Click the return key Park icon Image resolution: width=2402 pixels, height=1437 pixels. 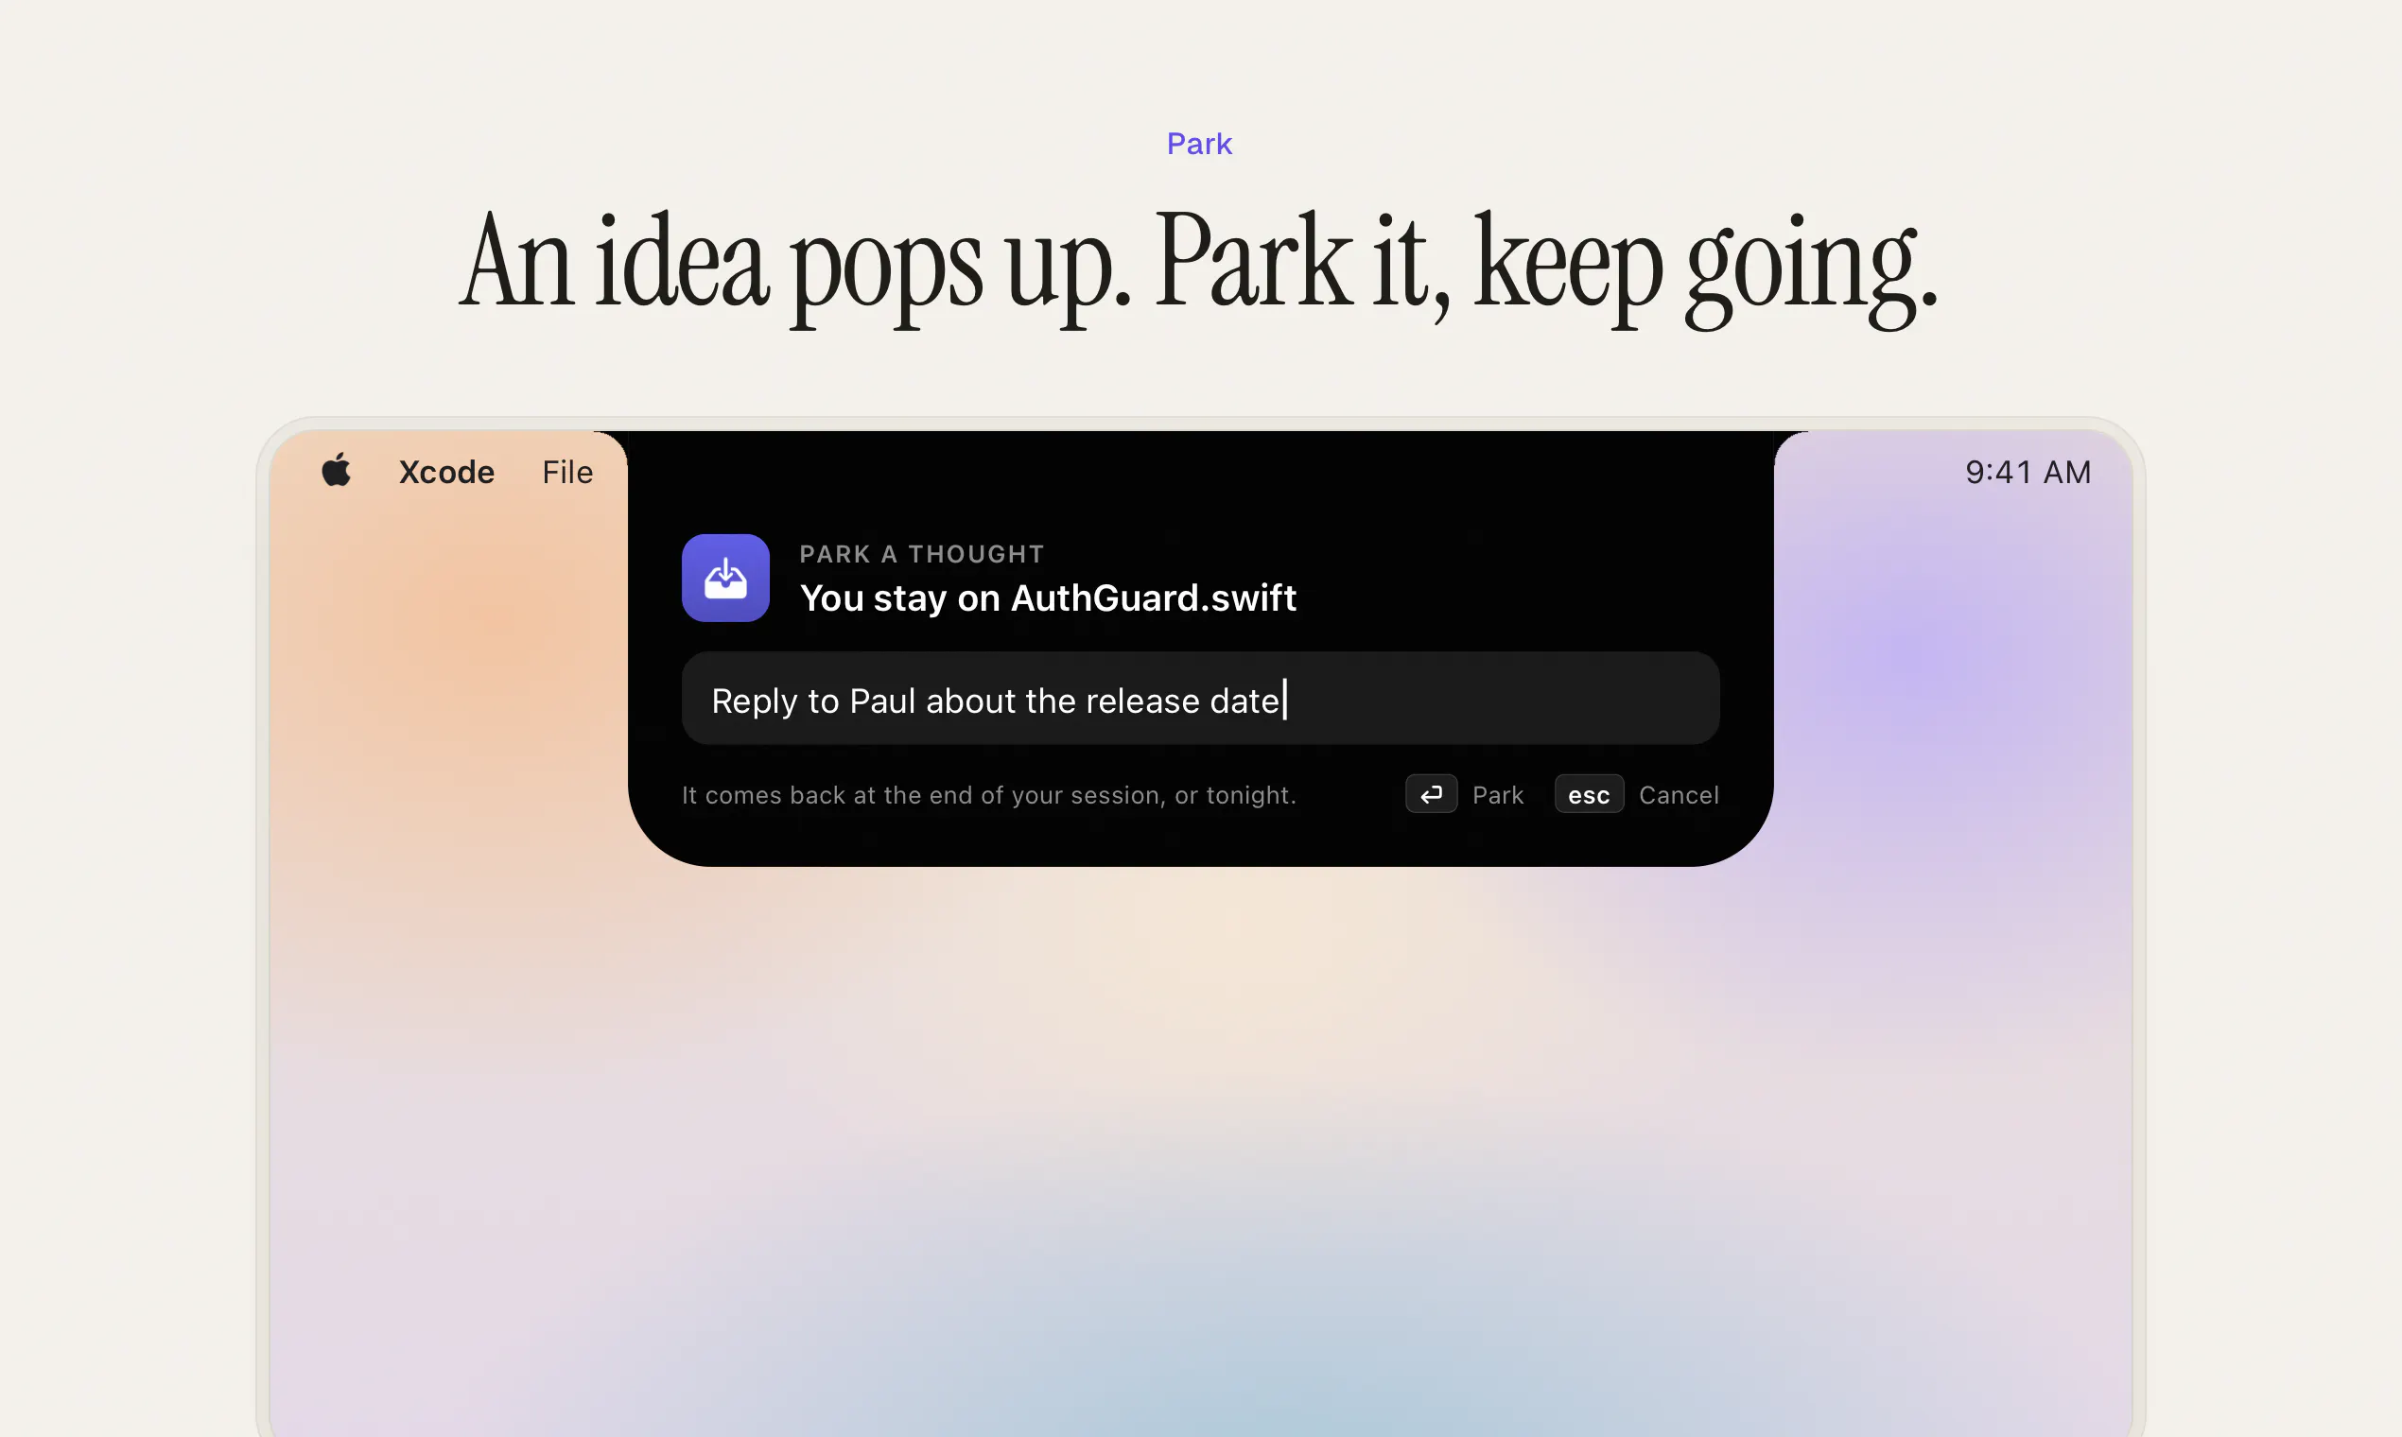tap(1431, 794)
